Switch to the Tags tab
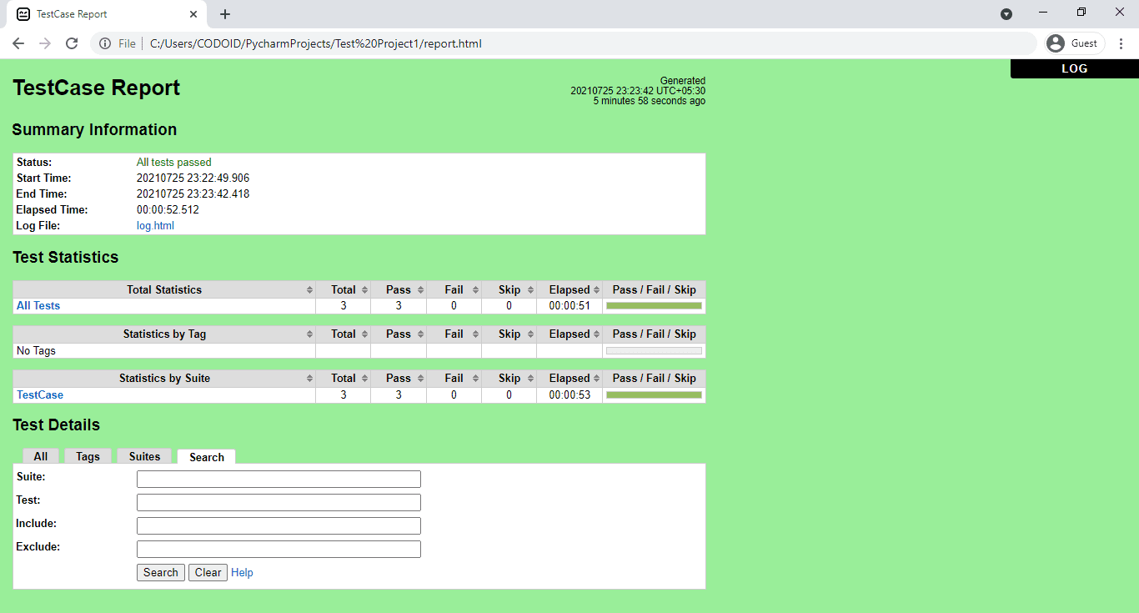The image size is (1139, 613). (x=88, y=456)
